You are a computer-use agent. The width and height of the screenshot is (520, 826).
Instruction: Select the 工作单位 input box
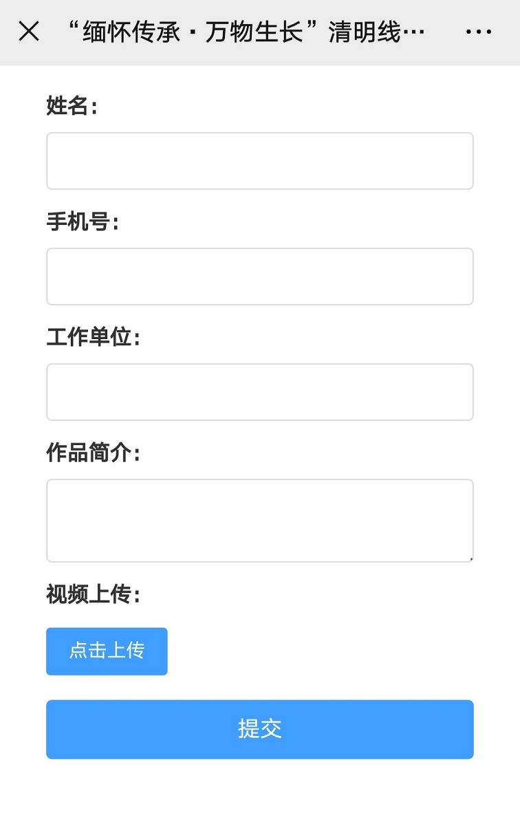tap(260, 392)
